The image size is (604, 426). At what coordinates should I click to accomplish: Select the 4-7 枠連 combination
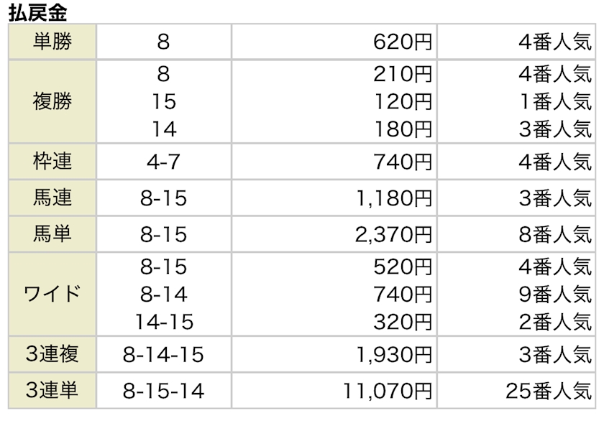163,162
